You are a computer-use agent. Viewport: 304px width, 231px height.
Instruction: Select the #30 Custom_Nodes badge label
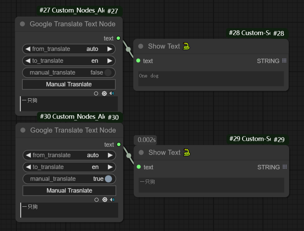pyautogui.click(x=72, y=117)
